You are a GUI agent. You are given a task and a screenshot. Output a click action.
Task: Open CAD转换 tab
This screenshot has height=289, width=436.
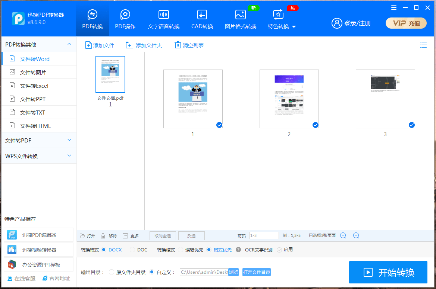[202, 19]
